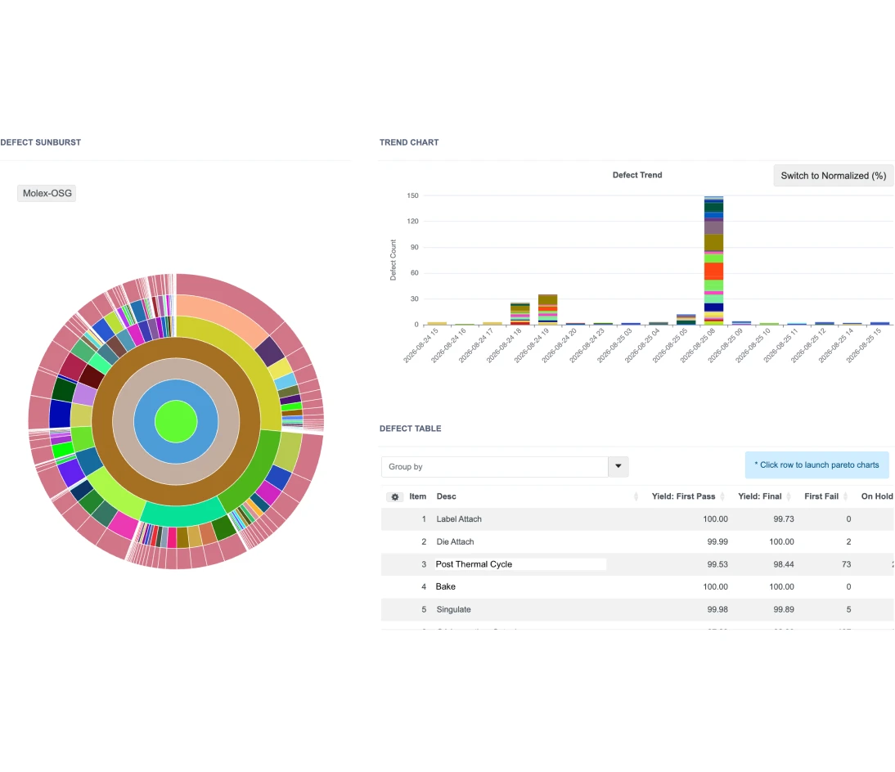Click the stacked bar at 2026-08-24 18
895x772 pixels.
point(520,314)
